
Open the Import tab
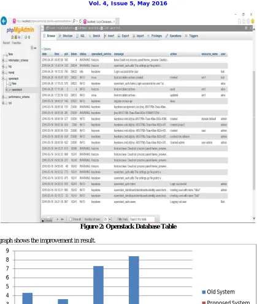[138, 36]
